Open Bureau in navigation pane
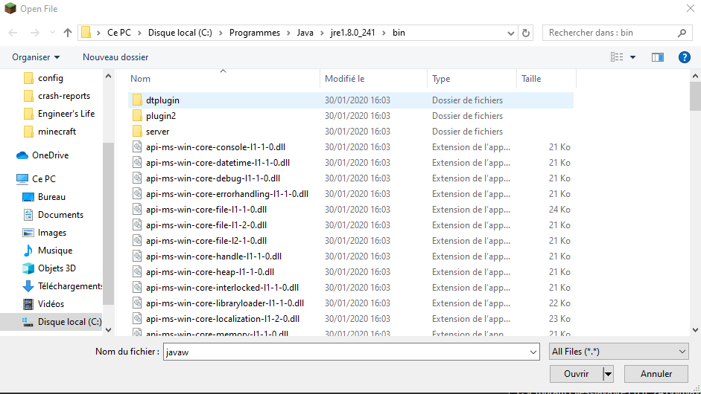The height and width of the screenshot is (394, 701). (x=51, y=197)
